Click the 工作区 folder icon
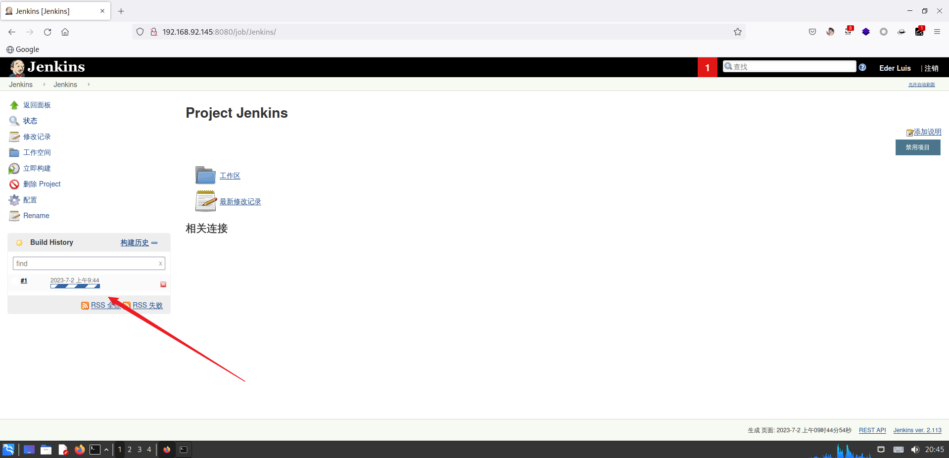The image size is (949, 458). coord(205,175)
